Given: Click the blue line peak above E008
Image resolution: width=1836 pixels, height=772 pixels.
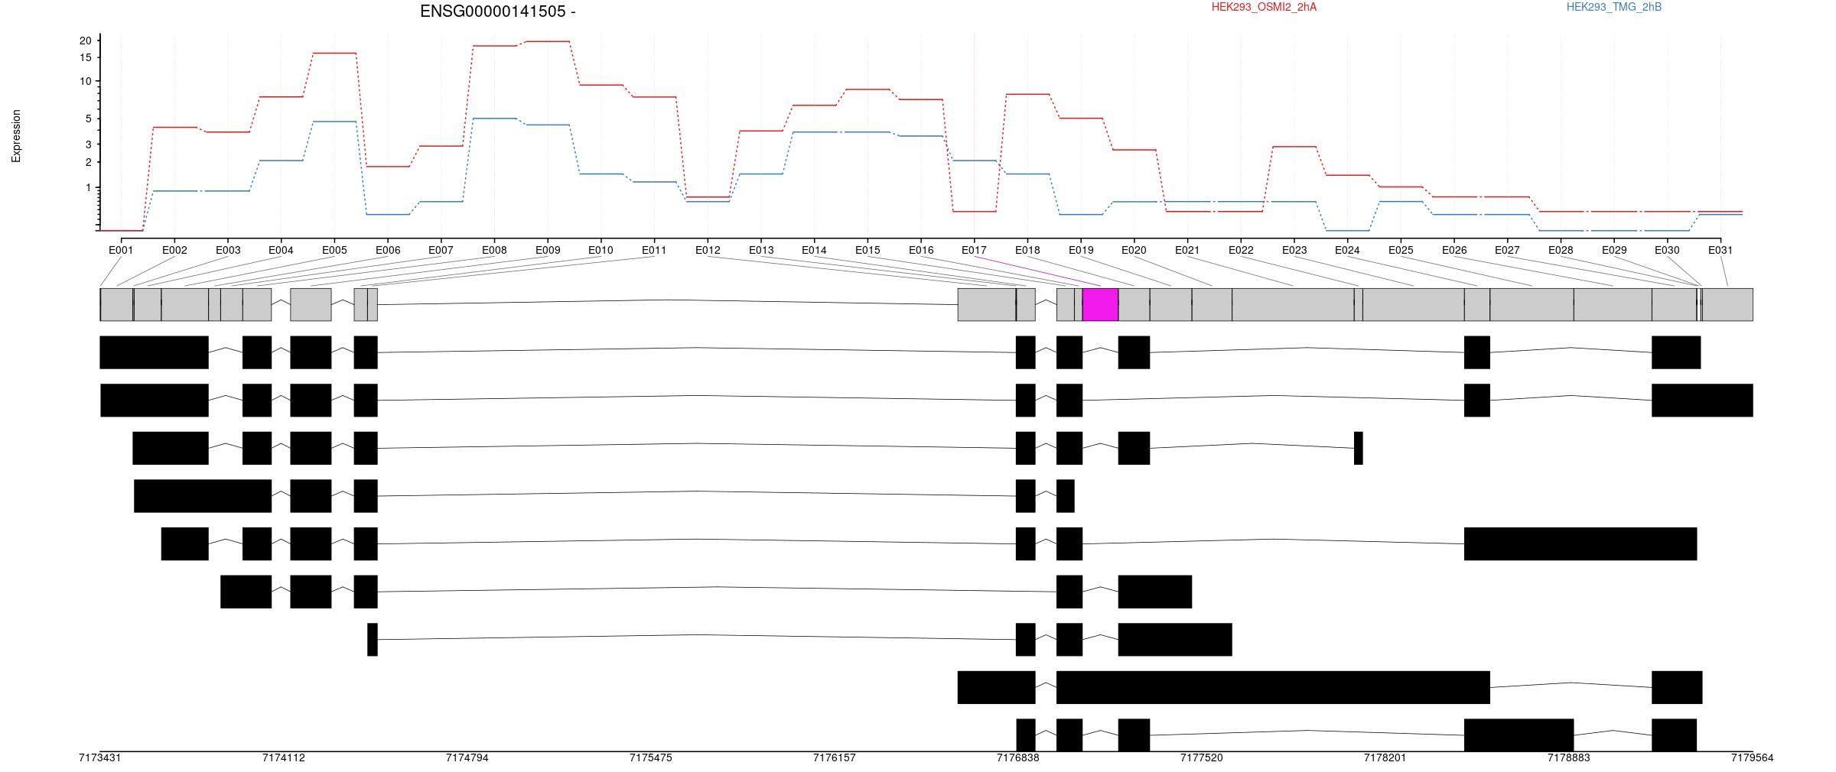Looking at the screenshot, I should coord(494,118).
